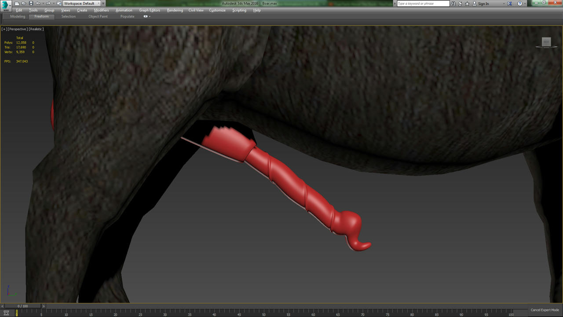Click the ViewCube in the viewport corner
Viewport: 563px width, 317px height.
(x=546, y=42)
